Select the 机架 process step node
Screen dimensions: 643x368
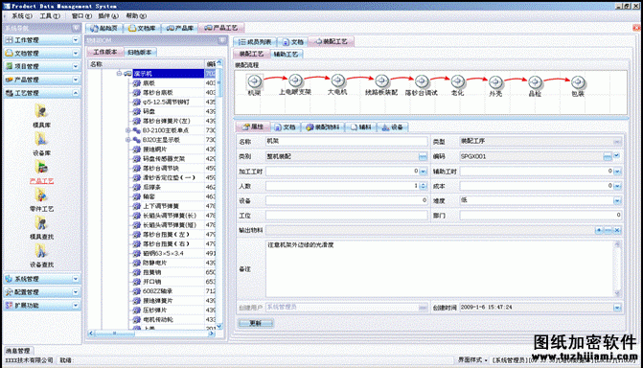click(254, 80)
